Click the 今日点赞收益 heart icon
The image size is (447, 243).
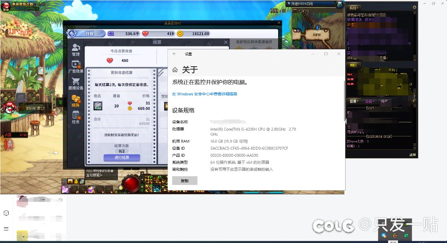(x=110, y=61)
